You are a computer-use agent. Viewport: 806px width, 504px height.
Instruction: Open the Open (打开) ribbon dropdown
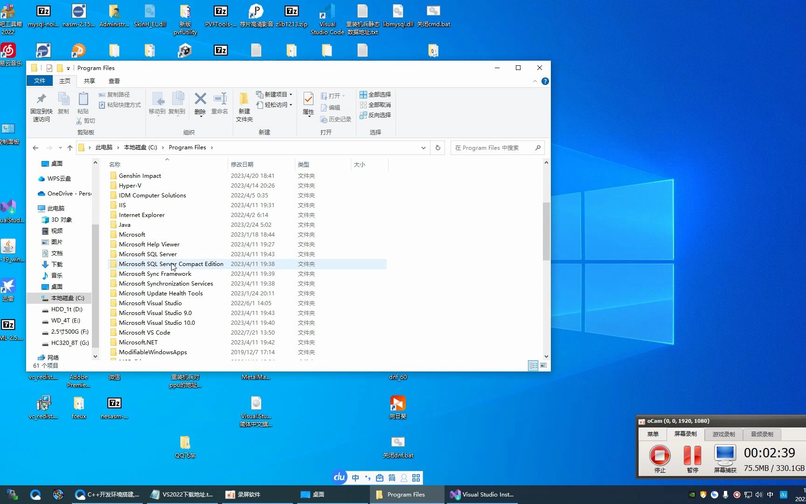pyautogui.click(x=333, y=96)
